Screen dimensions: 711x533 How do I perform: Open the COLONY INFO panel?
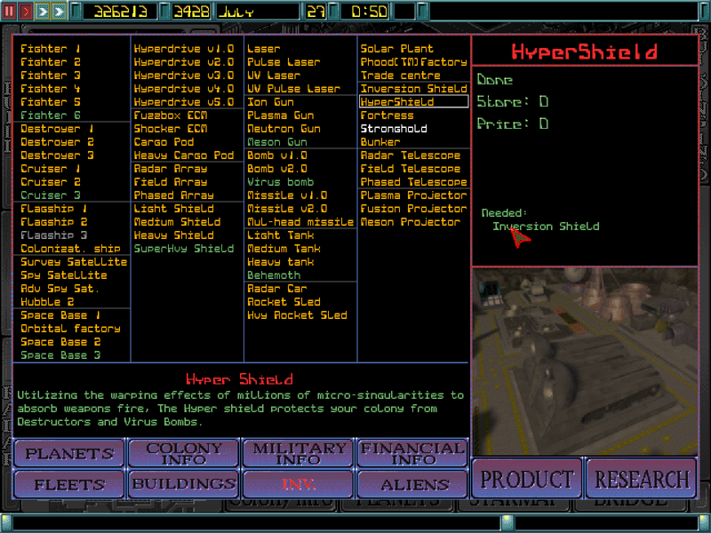click(183, 454)
